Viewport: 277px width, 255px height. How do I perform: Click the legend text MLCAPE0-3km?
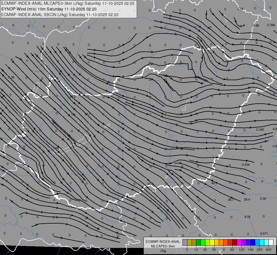(x=163, y=246)
